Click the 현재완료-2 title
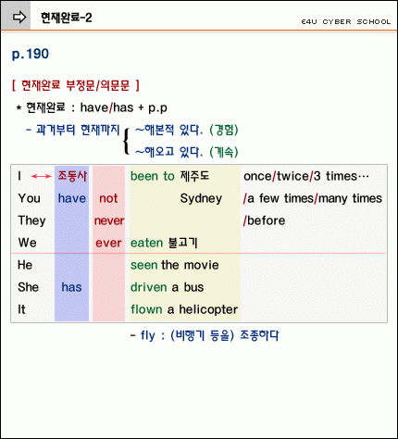The height and width of the screenshot is (439, 398). (x=67, y=18)
